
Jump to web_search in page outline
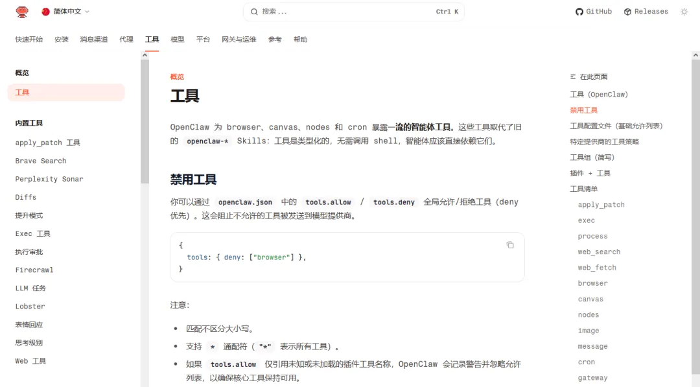pyautogui.click(x=599, y=252)
